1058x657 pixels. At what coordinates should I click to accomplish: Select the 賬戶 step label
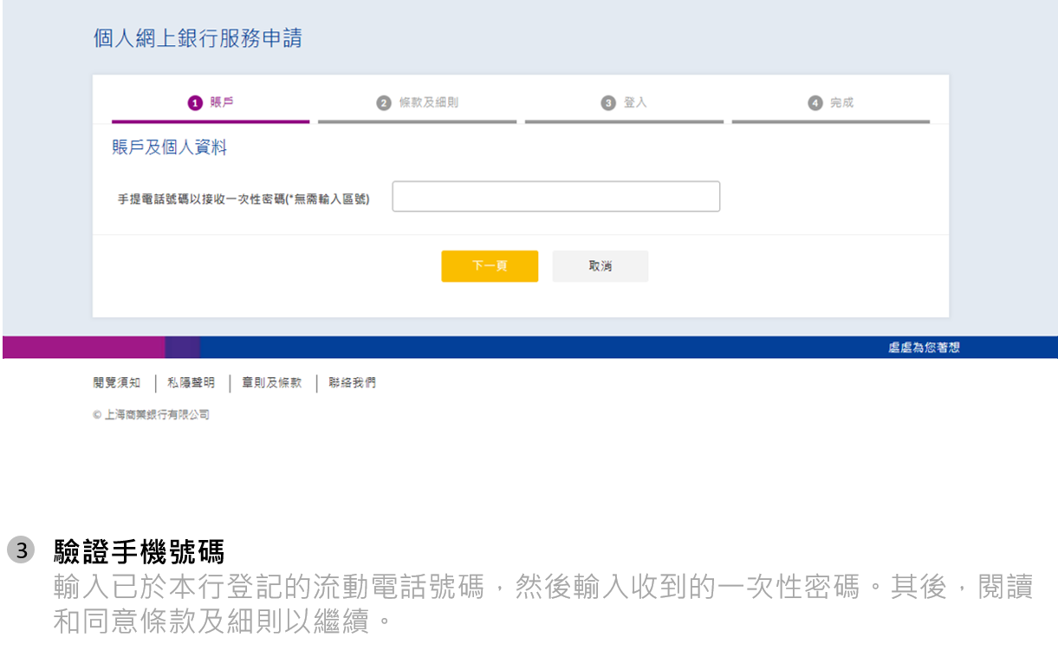[x=222, y=102]
